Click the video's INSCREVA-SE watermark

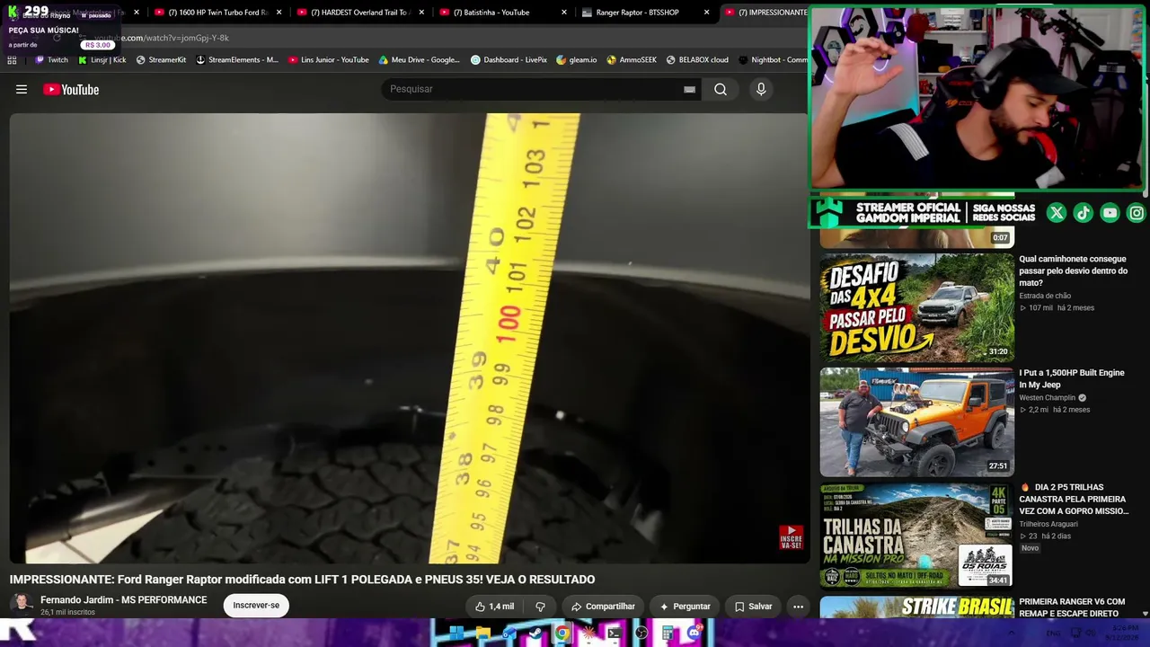tap(791, 537)
